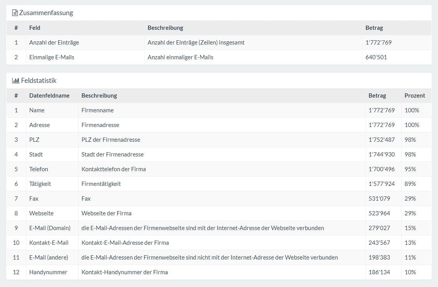438x287 pixels.
Task: Click the Einmalige E-Mails field cell
Action: point(52,57)
